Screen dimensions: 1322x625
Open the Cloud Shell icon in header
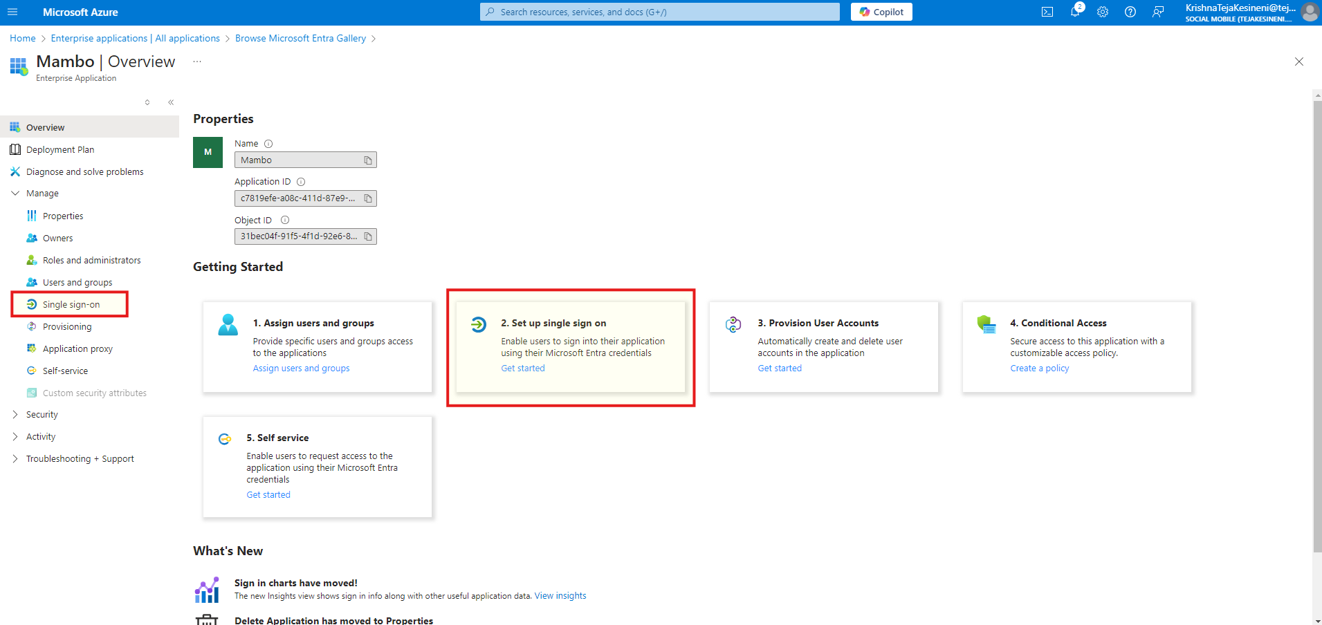(x=1047, y=12)
